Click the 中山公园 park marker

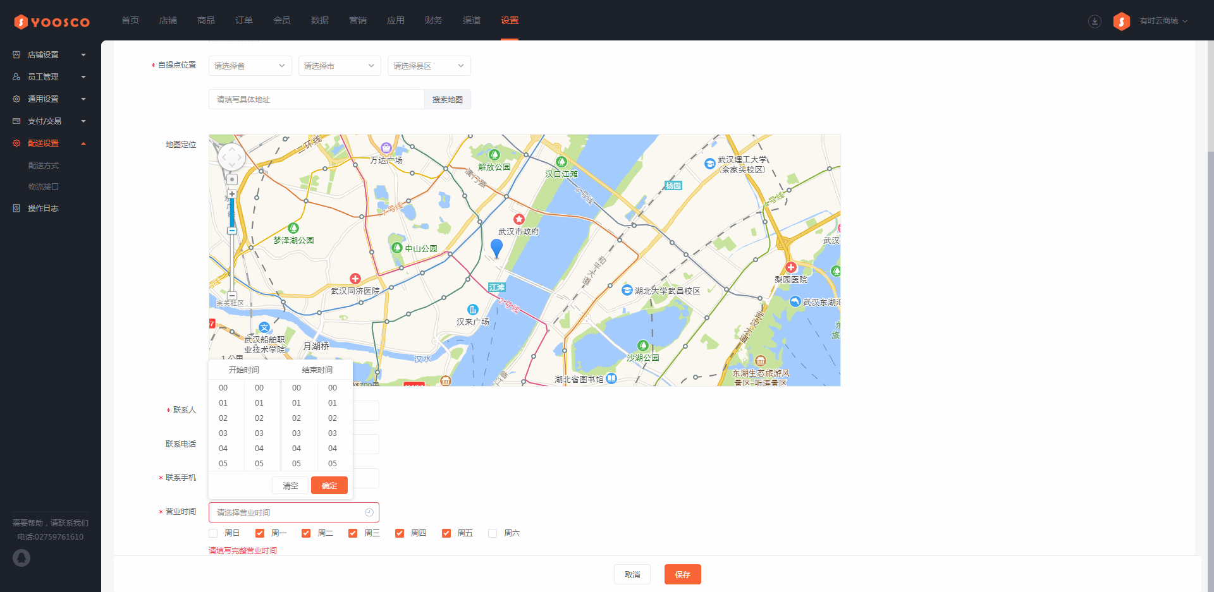coord(397,248)
